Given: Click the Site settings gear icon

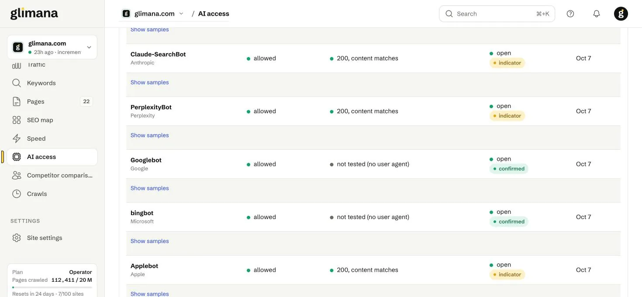Looking at the screenshot, I should tap(17, 238).
